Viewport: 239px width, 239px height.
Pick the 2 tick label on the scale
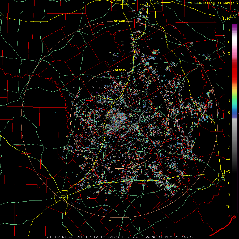(229, 89)
